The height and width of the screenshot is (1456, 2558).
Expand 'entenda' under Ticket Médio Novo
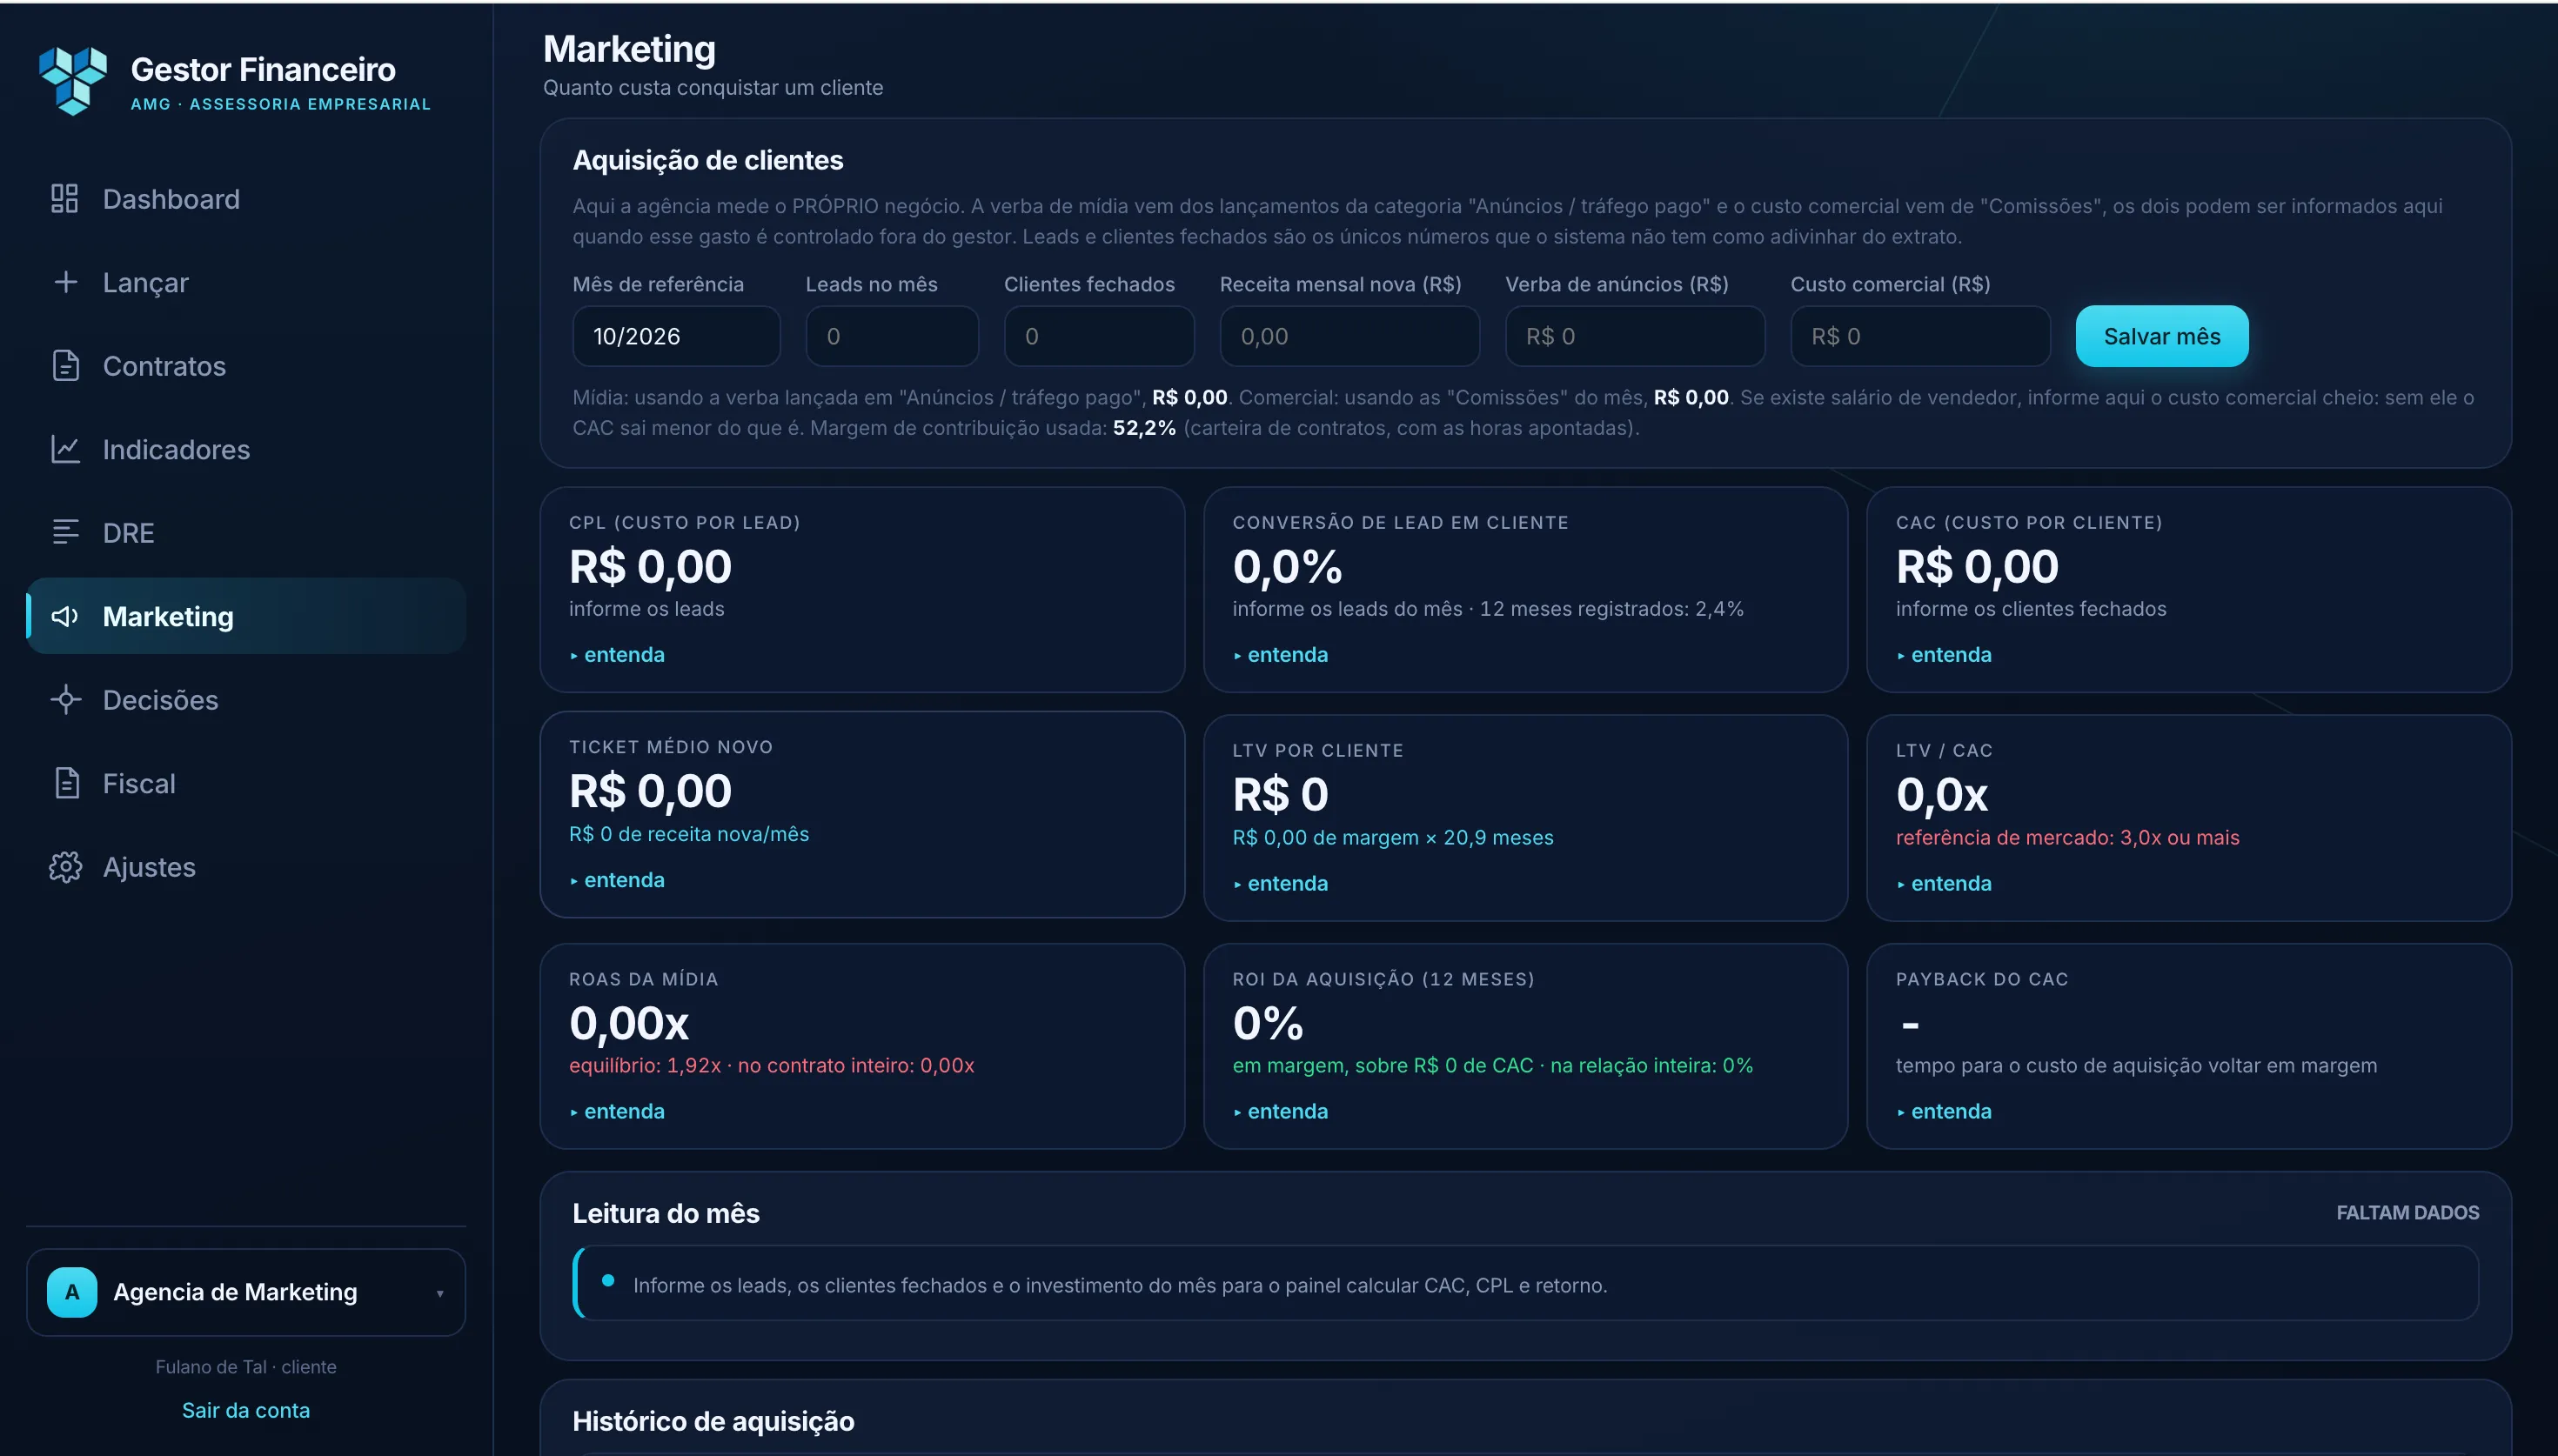tap(617, 880)
